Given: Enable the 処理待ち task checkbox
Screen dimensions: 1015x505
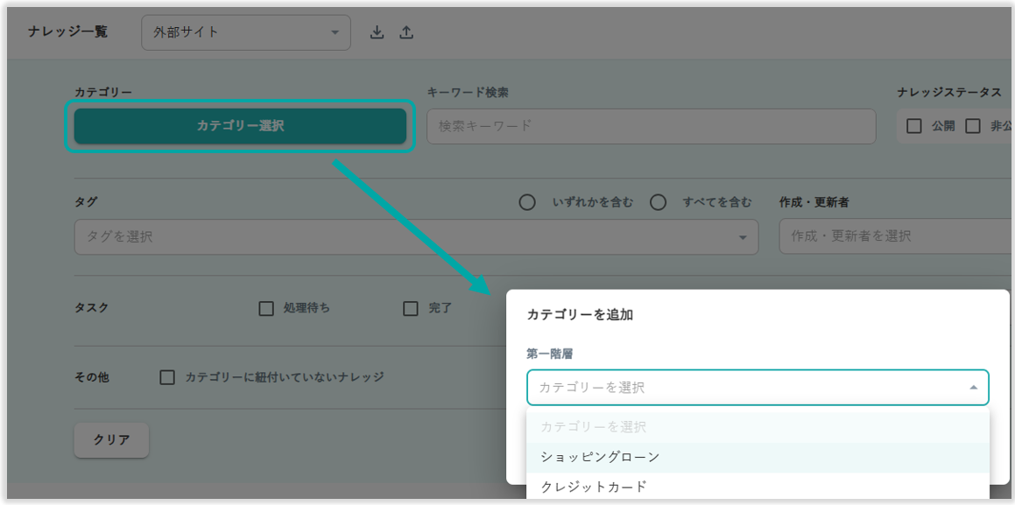Looking at the screenshot, I should pos(266,308).
